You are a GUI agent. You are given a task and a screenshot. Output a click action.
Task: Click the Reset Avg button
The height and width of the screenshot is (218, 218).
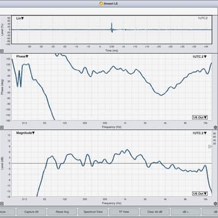62,212
